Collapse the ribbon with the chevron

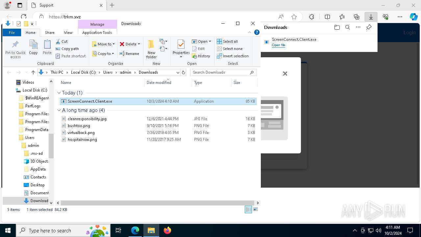click(250, 32)
